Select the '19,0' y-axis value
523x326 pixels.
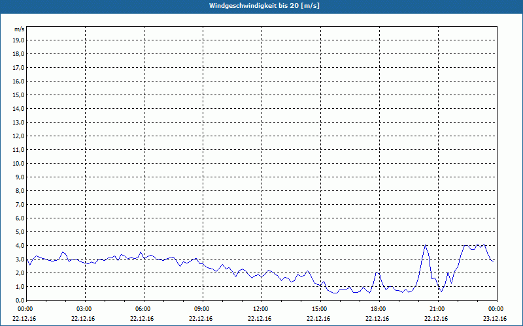(x=18, y=40)
